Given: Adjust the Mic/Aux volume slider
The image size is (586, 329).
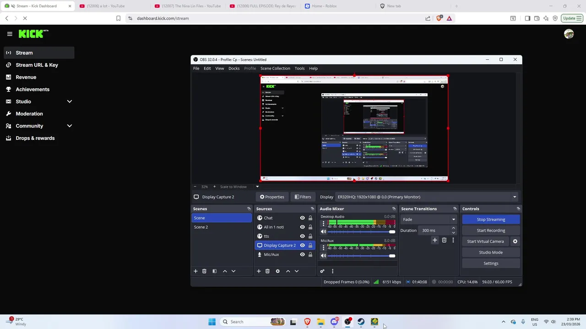Looking at the screenshot, I should [362, 255].
